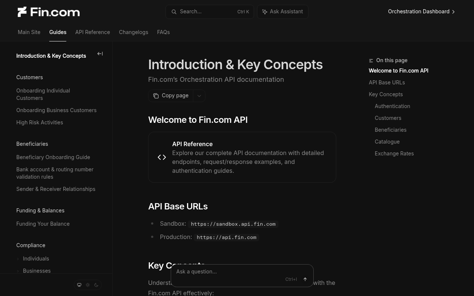Switch to dark theme mode
The width and height of the screenshot is (474, 296).
pyautogui.click(x=96, y=285)
